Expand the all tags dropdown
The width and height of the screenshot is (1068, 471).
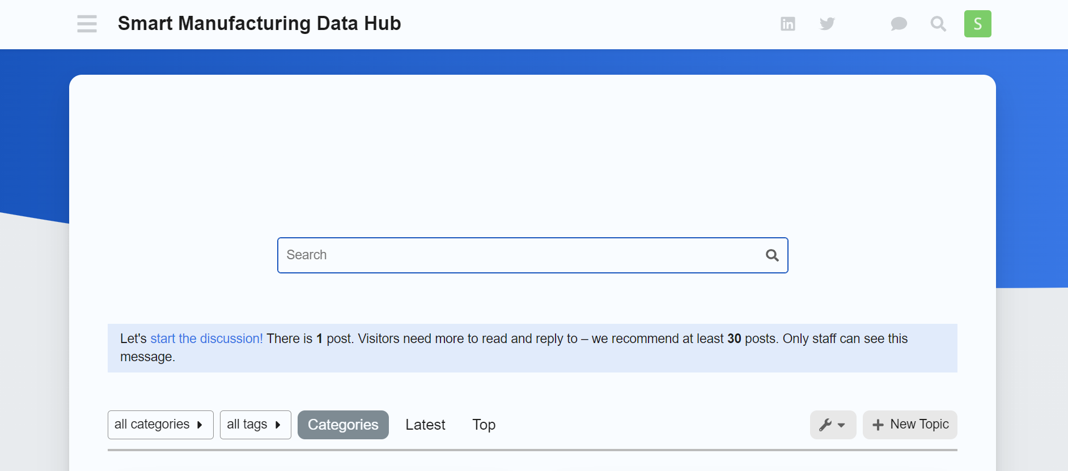coord(255,425)
